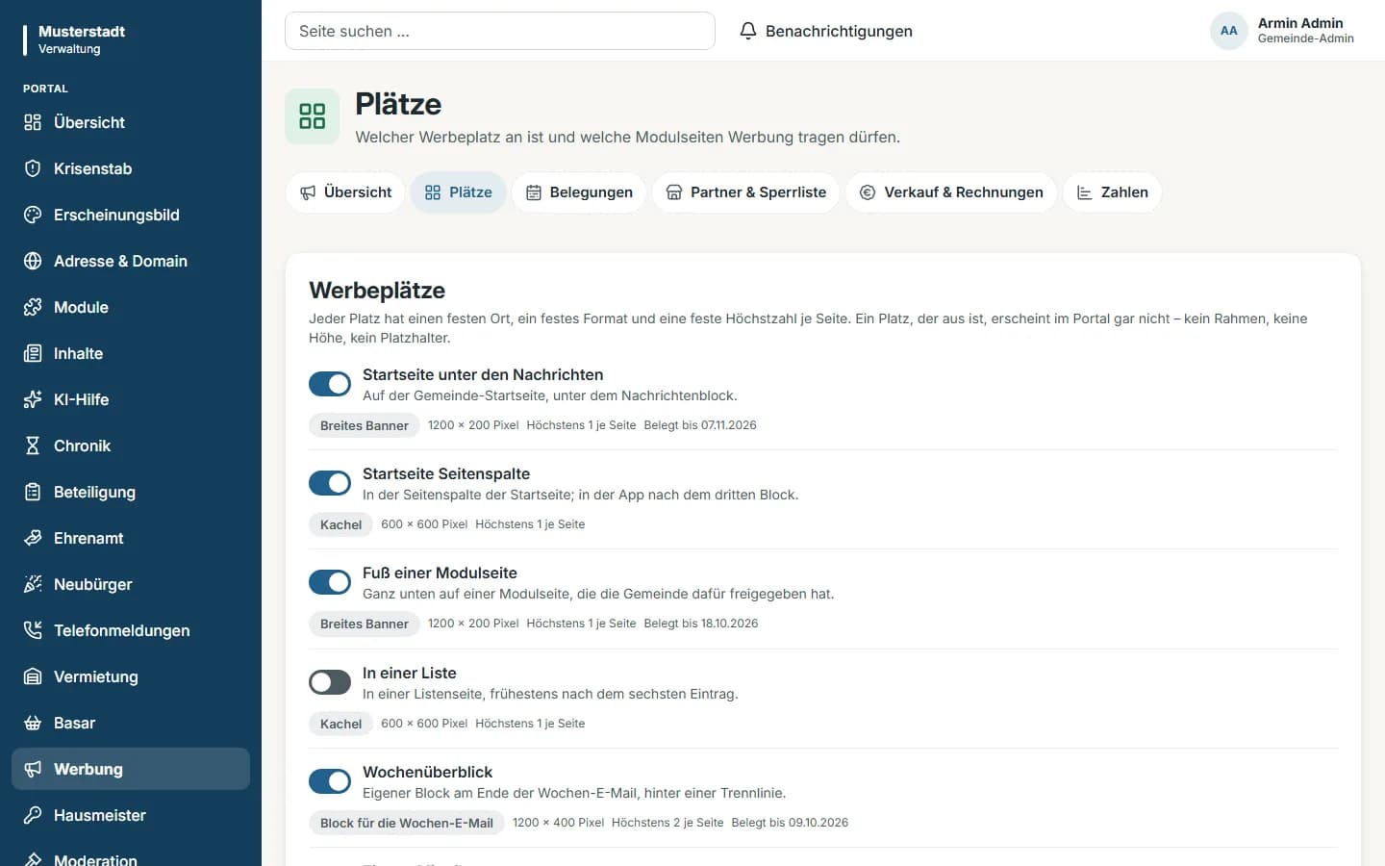Click the notification bell icon

tap(748, 31)
